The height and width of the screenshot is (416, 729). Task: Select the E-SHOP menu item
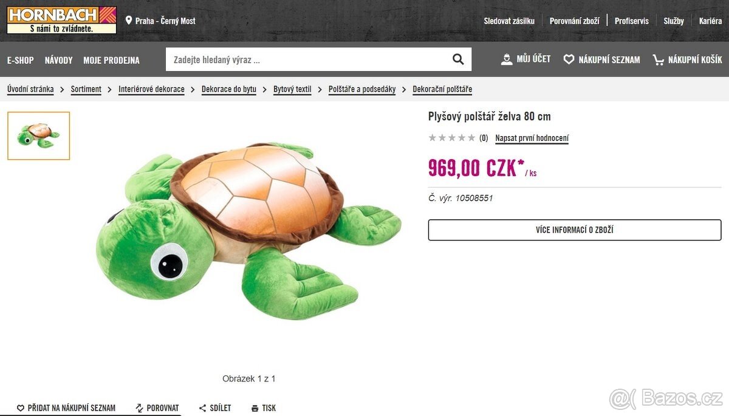(21, 60)
